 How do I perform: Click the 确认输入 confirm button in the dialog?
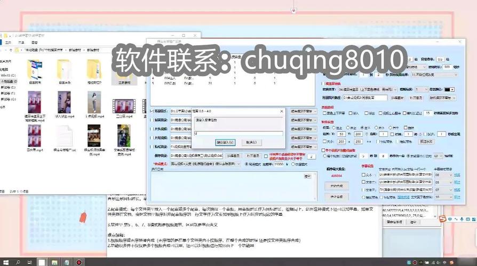tap(225, 142)
